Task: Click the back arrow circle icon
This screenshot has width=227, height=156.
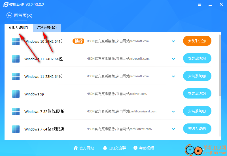Action: pyautogui.click(x=9, y=15)
